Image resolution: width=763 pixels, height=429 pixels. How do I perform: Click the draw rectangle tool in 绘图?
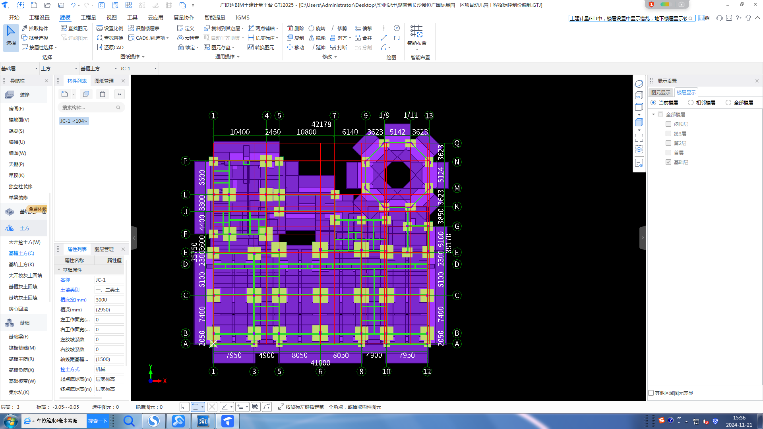point(397,38)
